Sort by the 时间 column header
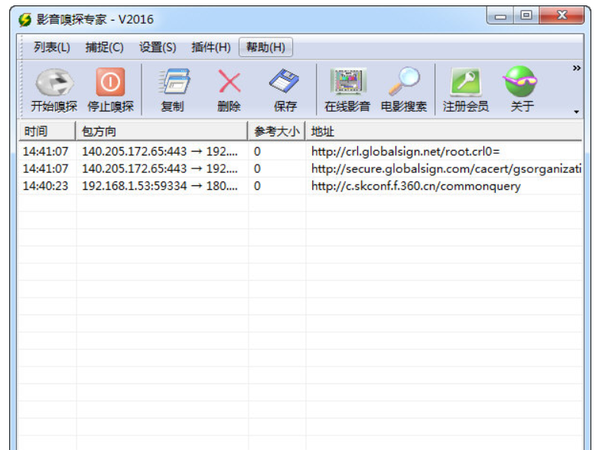This screenshot has height=450, width=599. click(x=46, y=131)
